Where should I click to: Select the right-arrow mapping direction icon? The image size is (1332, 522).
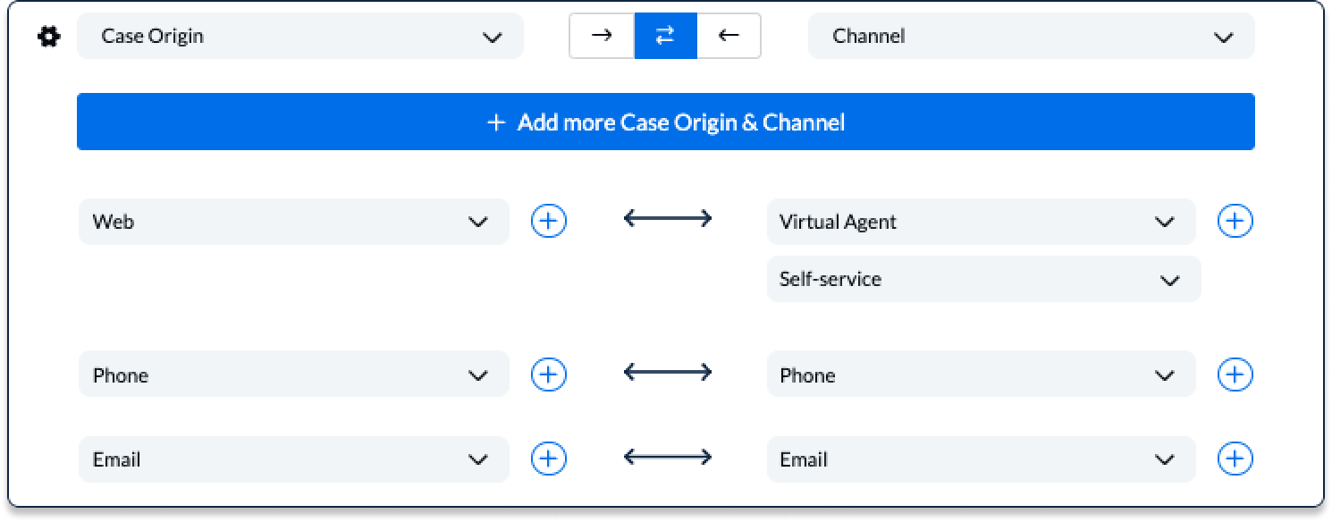tap(602, 36)
